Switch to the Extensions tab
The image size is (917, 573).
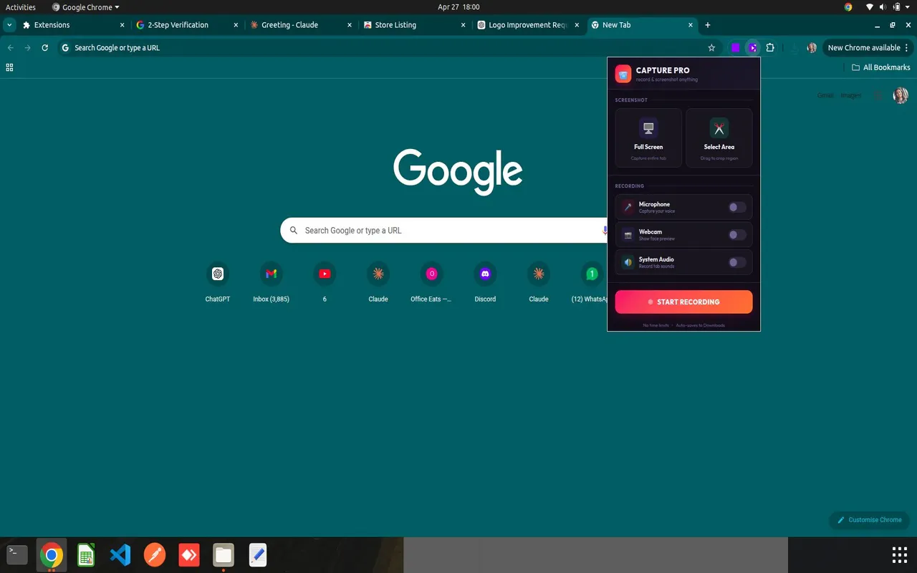click(72, 25)
